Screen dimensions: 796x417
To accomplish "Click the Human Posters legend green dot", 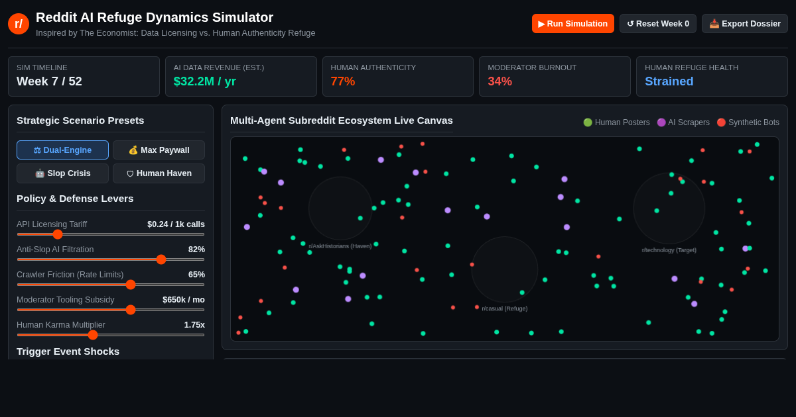I will [588, 122].
